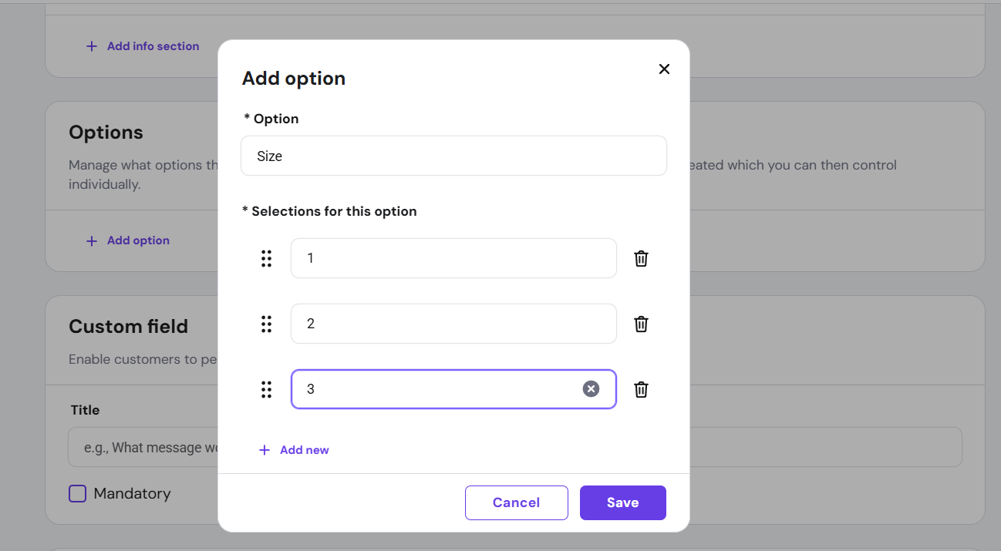Click the custom field Title input
The image size is (1001, 551).
[154, 447]
